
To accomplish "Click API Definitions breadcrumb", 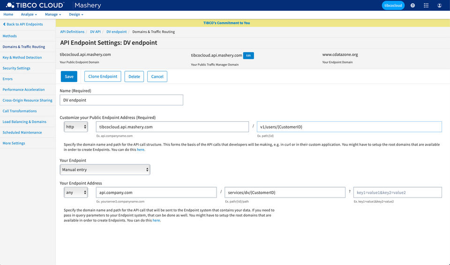I will click(72, 32).
